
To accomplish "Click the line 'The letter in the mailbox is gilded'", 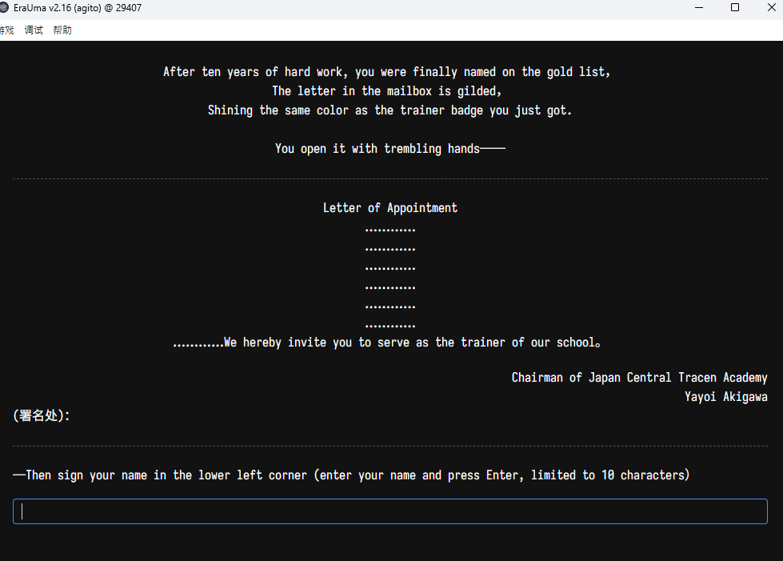I will coord(387,91).
